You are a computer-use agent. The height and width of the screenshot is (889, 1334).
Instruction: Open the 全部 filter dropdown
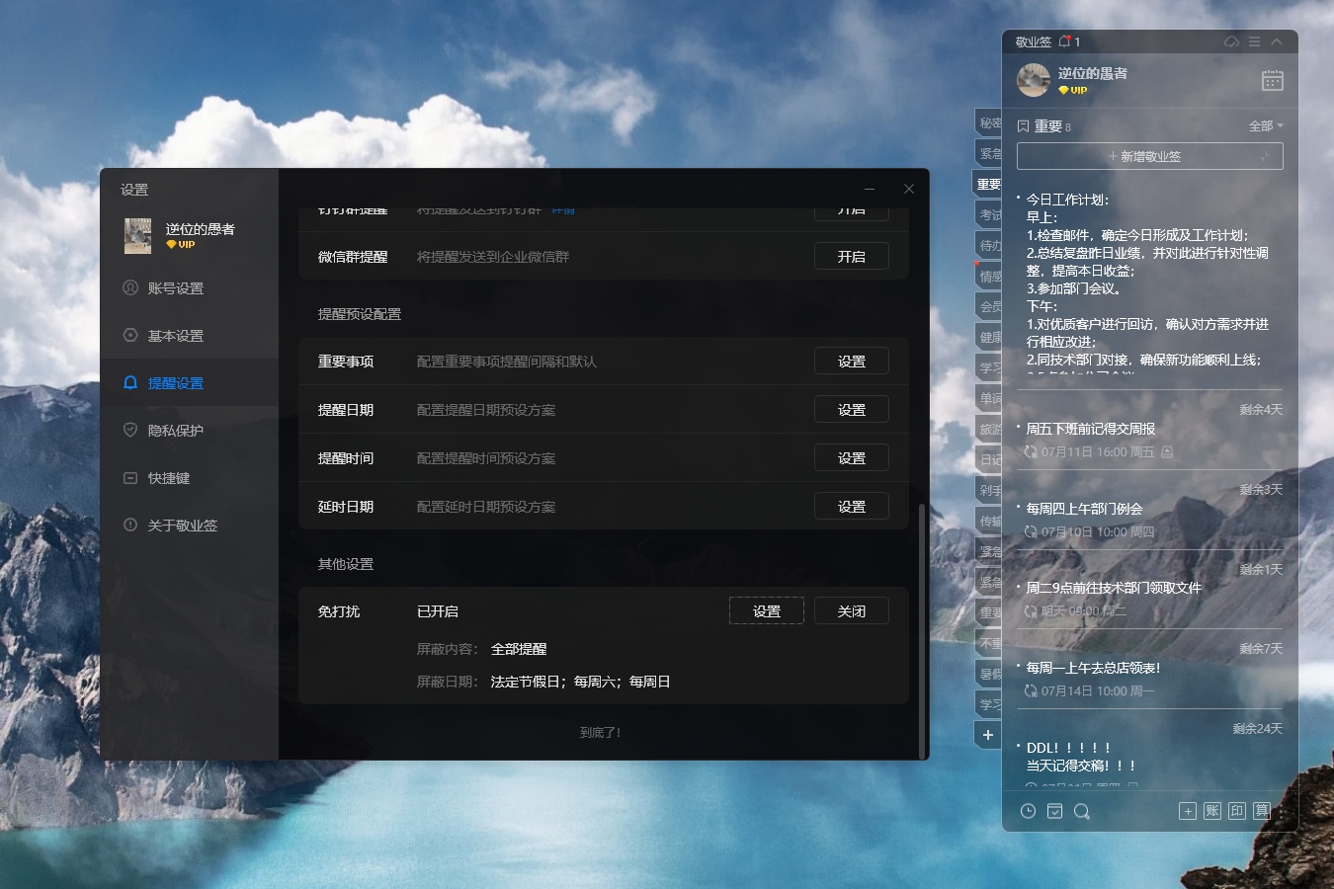point(1266,125)
